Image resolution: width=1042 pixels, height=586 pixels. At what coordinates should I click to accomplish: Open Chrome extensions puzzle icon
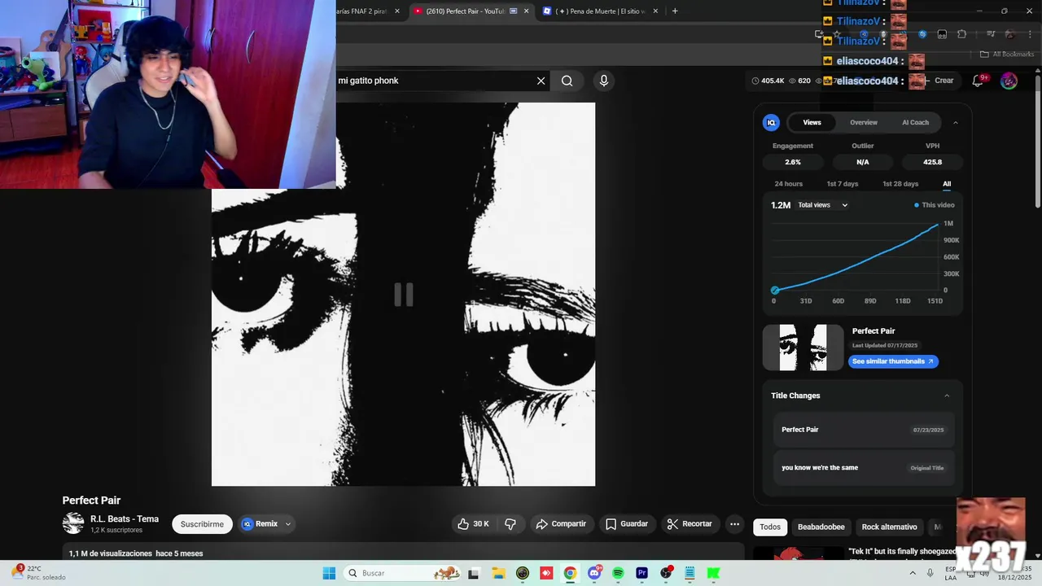point(961,34)
